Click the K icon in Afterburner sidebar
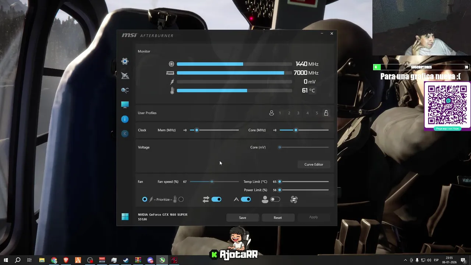 click(x=125, y=134)
